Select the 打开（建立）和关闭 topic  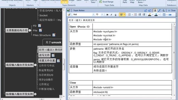[50, 50]
